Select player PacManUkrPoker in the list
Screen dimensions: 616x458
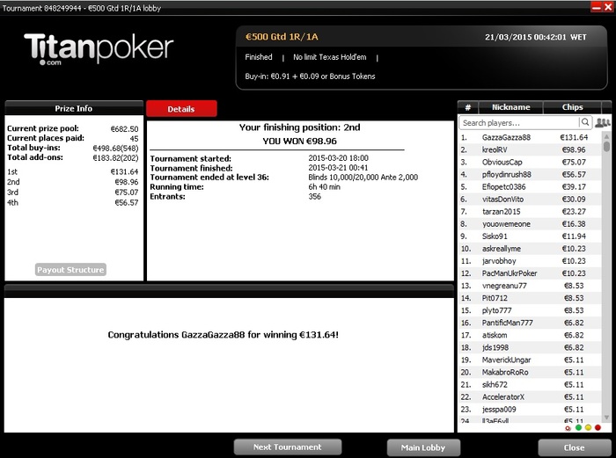click(x=530, y=273)
